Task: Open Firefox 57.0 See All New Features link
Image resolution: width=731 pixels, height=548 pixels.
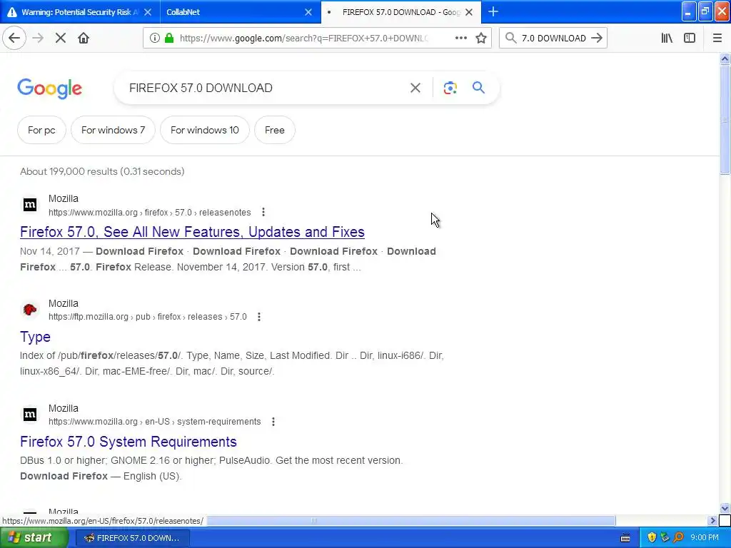Action: [x=192, y=232]
